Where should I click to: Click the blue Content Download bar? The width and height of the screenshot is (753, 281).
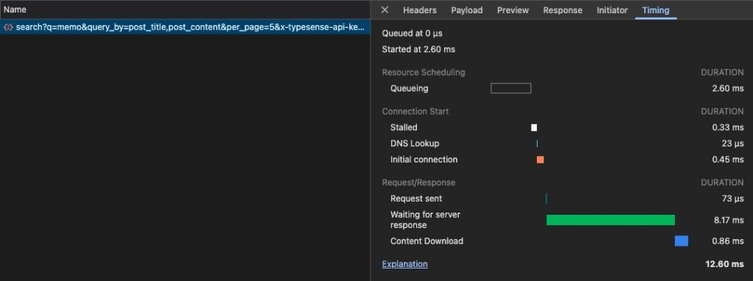(682, 241)
